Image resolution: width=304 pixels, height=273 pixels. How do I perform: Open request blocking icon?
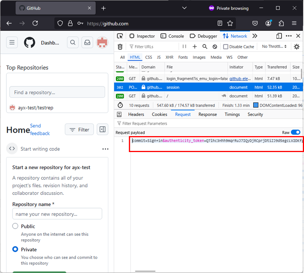tap(215, 47)
